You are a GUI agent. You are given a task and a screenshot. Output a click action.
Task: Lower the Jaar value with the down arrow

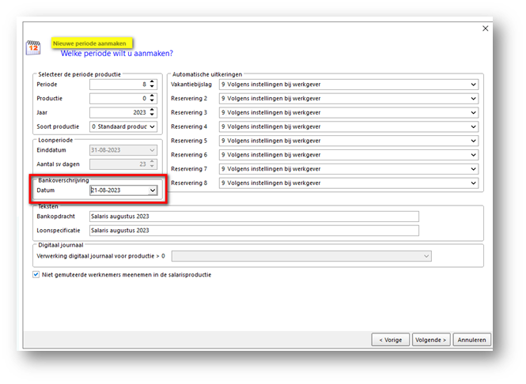152,115
